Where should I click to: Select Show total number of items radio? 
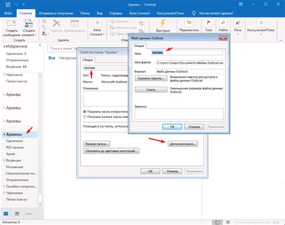[x=85, y=117]
